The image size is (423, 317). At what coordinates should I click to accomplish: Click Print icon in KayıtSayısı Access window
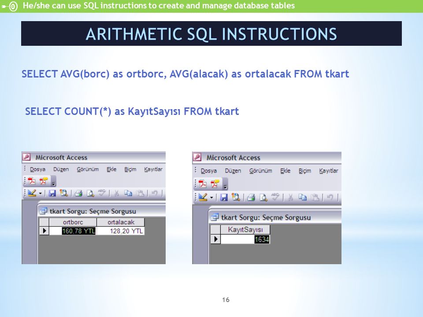(x=251, y=197)
